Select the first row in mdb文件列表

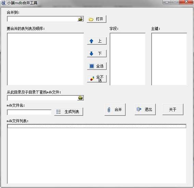(x=97, y=126)
